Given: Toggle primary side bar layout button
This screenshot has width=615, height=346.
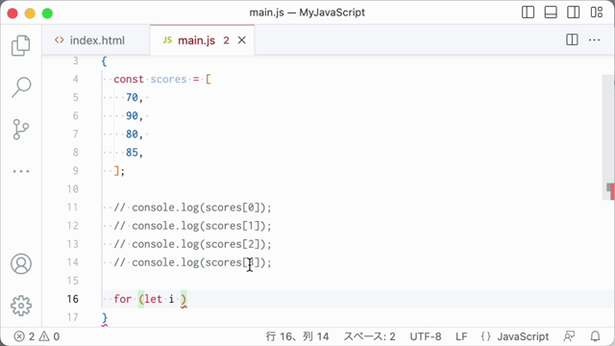Looking at the screenshot, I should click(x=528, y=12).
